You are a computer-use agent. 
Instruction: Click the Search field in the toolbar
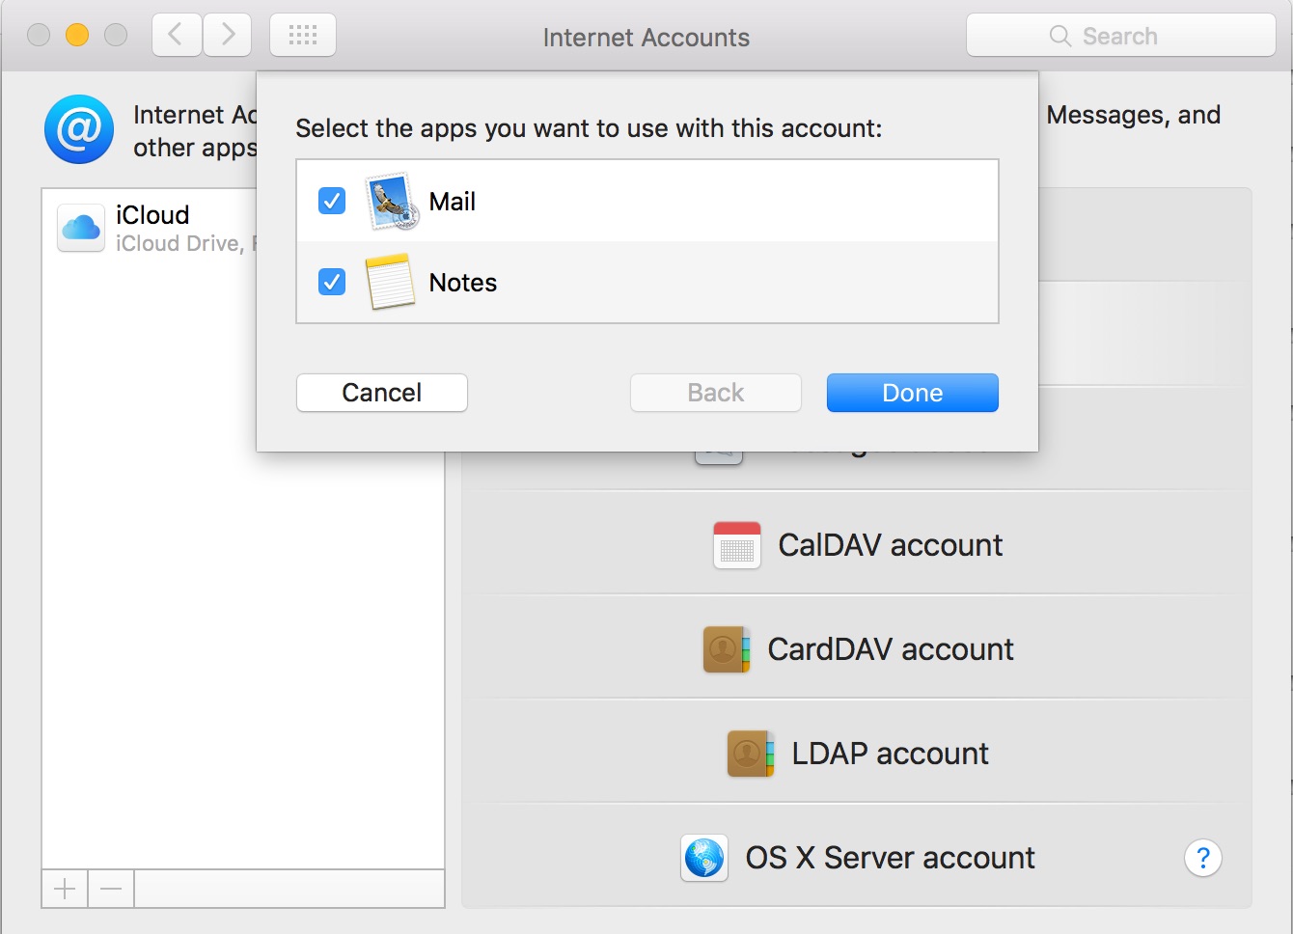(x=1121, y=36)
